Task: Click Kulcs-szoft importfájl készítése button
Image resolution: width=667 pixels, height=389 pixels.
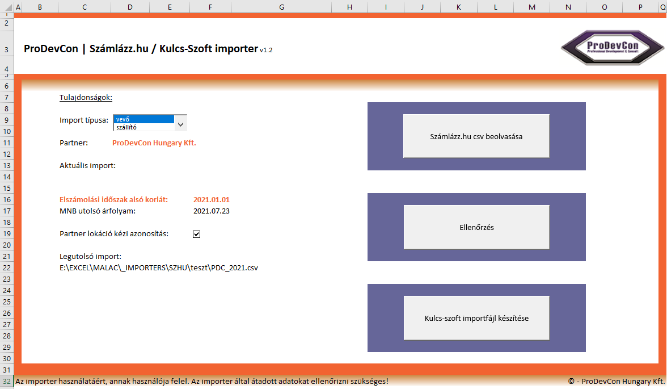Action: point(476,318)
